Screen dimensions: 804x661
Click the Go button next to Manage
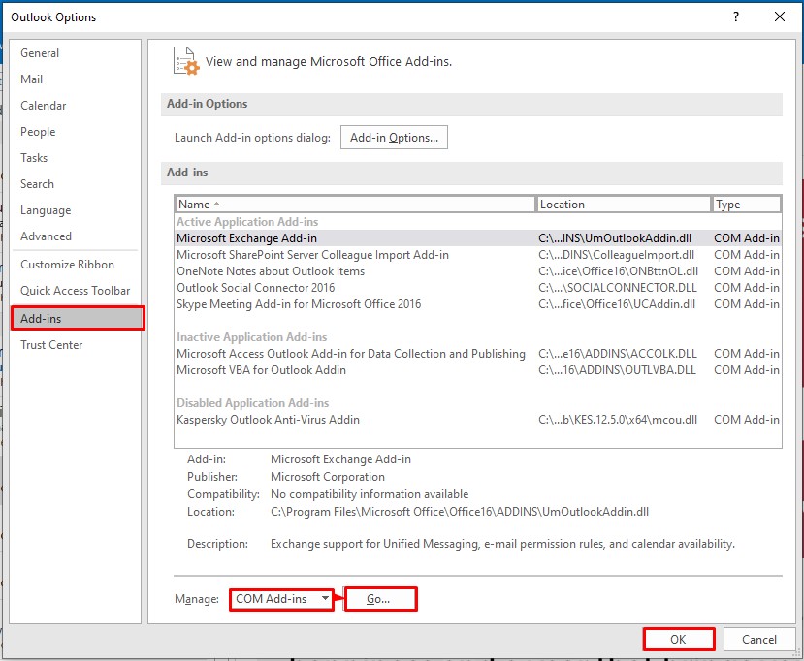(x=379, y=599)
